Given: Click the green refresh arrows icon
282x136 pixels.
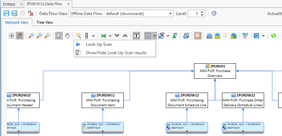Looking at the screenshot, I should point(273,36).
